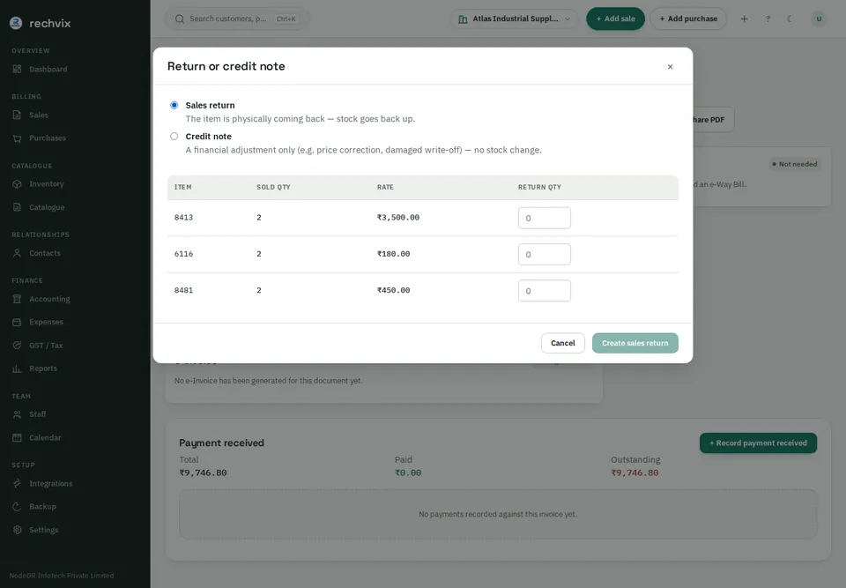The height and width of the screenshot is (588, 846).
Task: Click NodeDR Infotech Private Limited footer text
Action: 62,576
